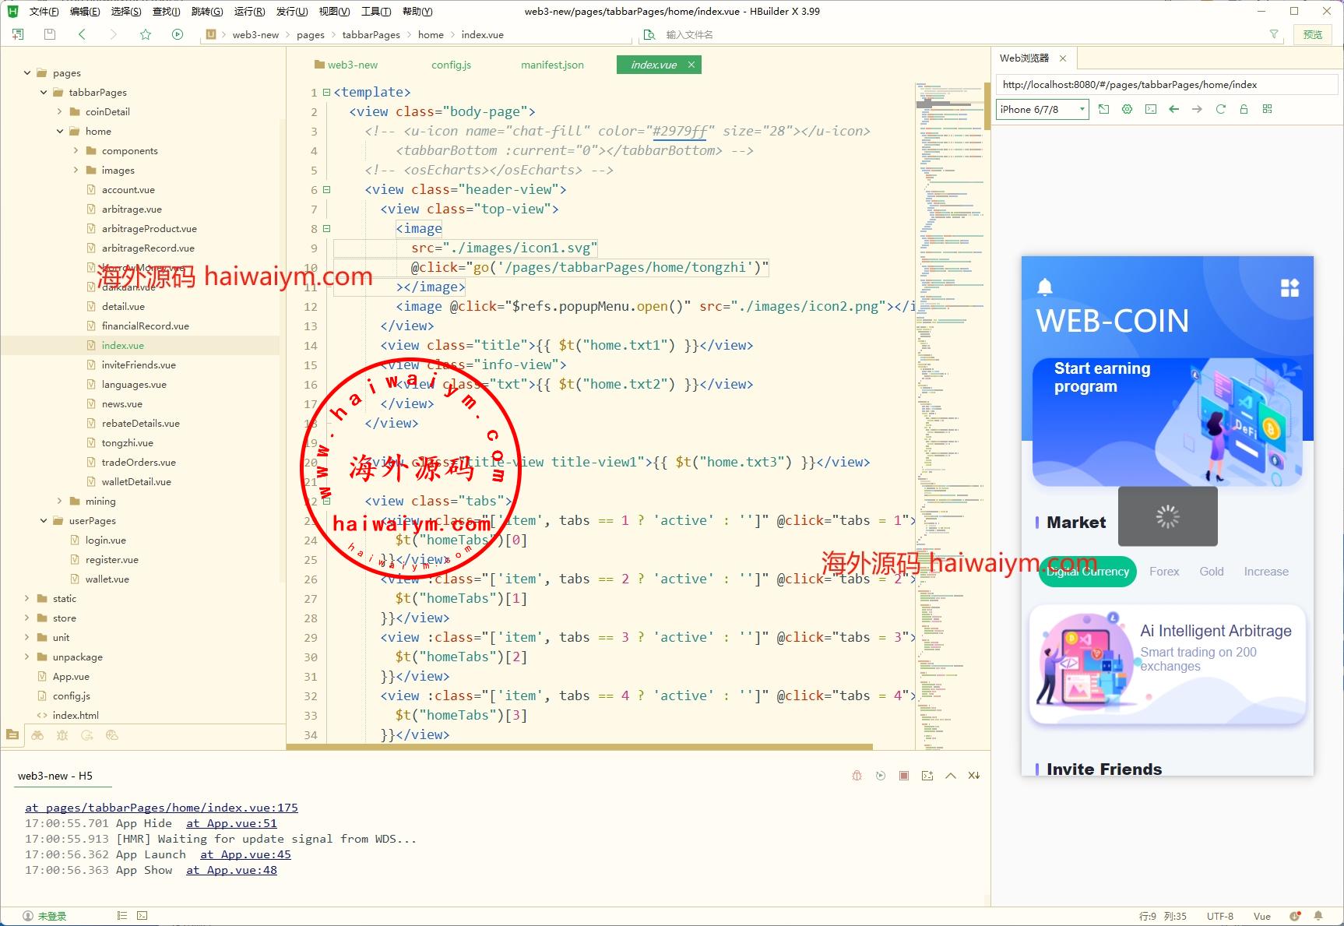Click the debug bug icon in the console
The height and width of the screenshot is (926, 1344).
(x=857, y=776)
